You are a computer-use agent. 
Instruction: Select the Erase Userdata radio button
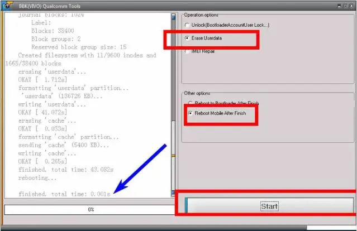187,38
